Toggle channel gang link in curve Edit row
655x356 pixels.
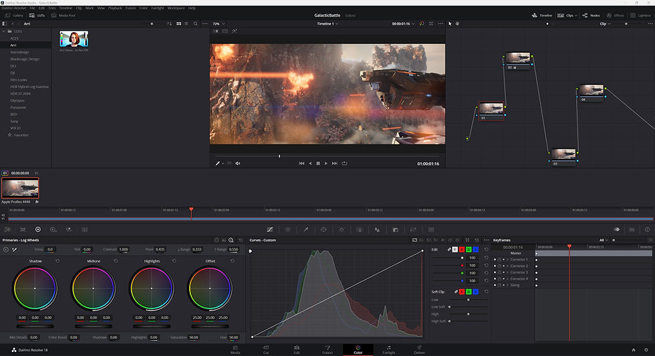(449, 249)
